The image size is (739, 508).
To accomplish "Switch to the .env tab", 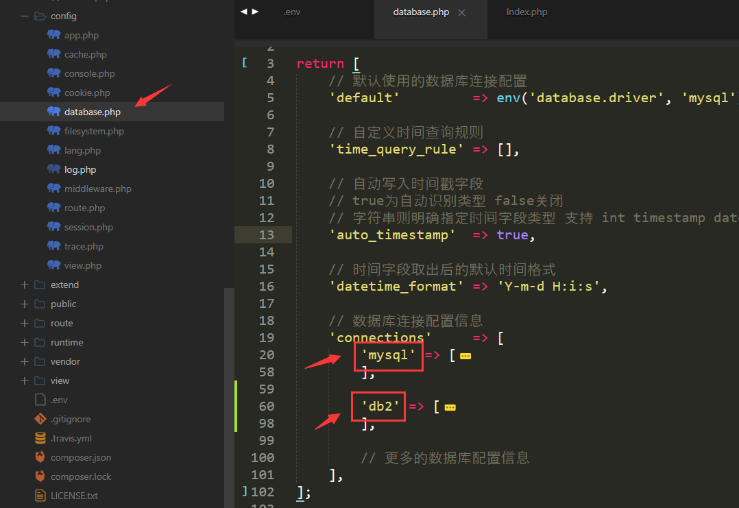I will pos(292,12).
